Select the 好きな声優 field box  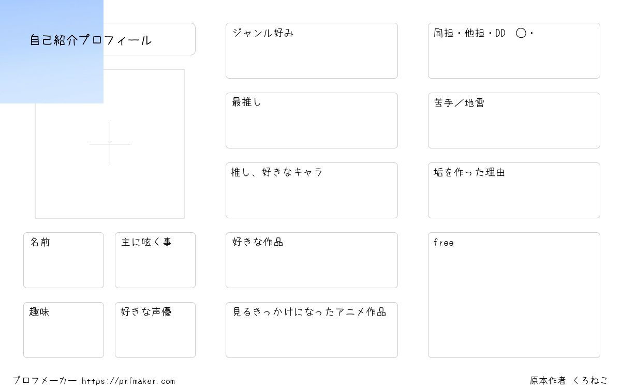click(x=155, y=330)
